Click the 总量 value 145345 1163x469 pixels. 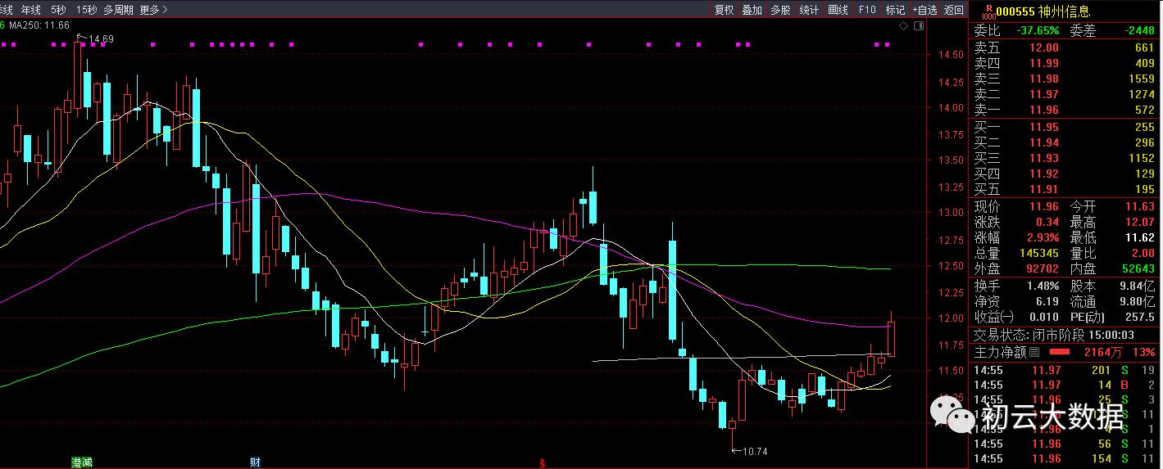pos(1040,254)
